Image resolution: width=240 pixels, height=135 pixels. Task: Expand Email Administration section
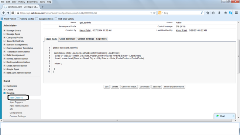pyautogui.click(x=4, y=66)
